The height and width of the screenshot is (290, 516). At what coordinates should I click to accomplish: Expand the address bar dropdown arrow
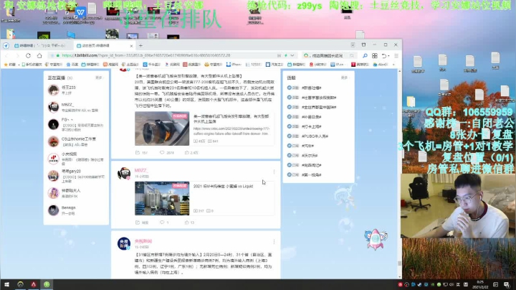pyautogui.click(x=292, y=55)
